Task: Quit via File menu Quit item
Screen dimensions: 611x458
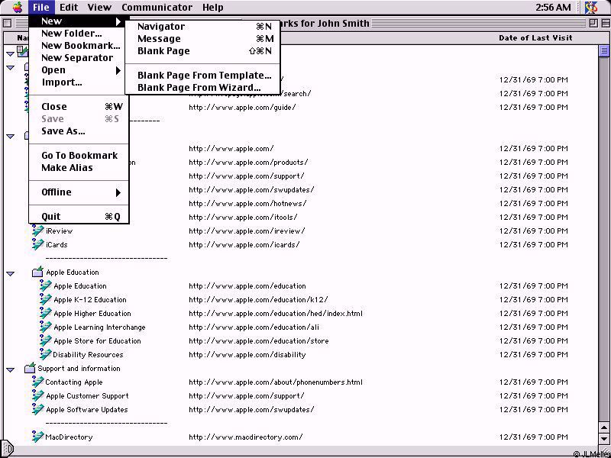Action: click(x=79, y=217)
